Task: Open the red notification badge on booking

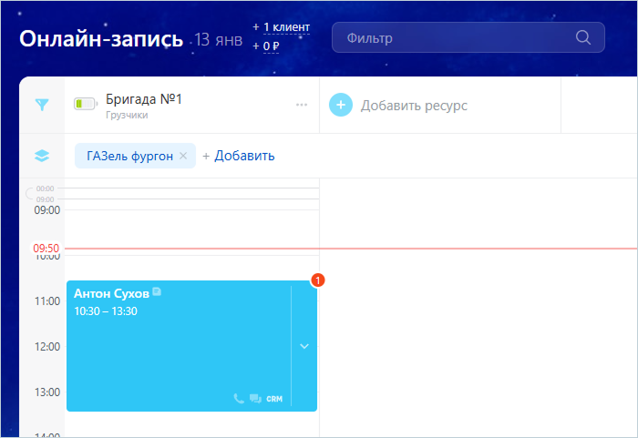Action: click(317, 280)
